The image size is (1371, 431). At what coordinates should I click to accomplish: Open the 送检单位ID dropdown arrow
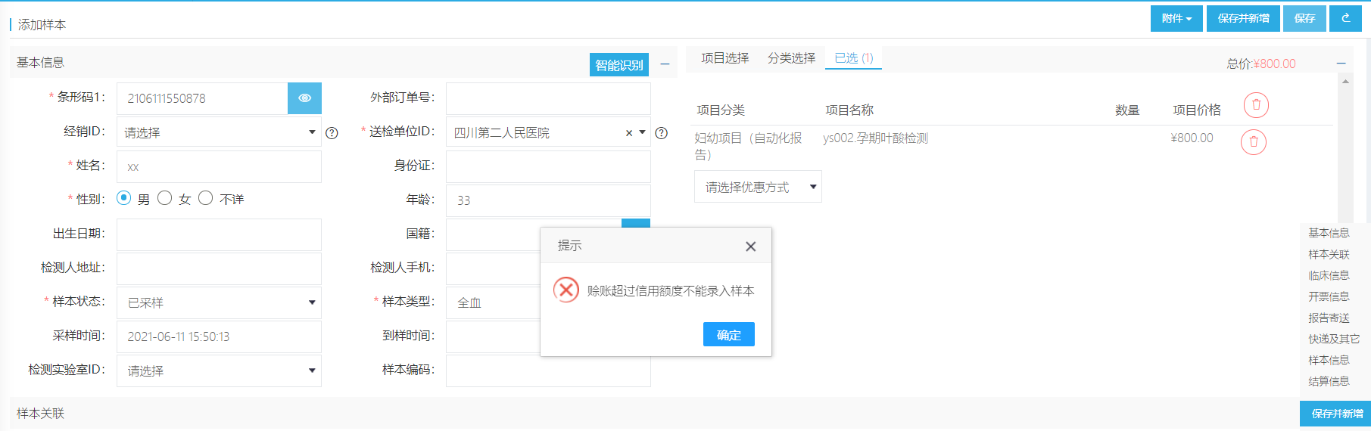(x=643, y=132)
